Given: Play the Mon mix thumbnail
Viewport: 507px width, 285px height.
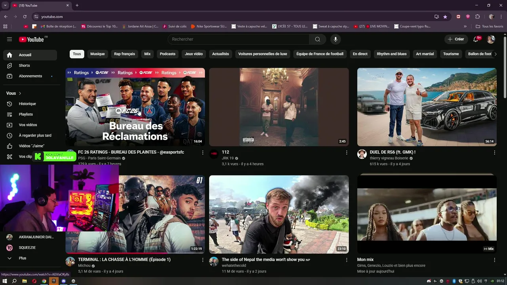Looking at the screenshot, I should click(427, 214).
